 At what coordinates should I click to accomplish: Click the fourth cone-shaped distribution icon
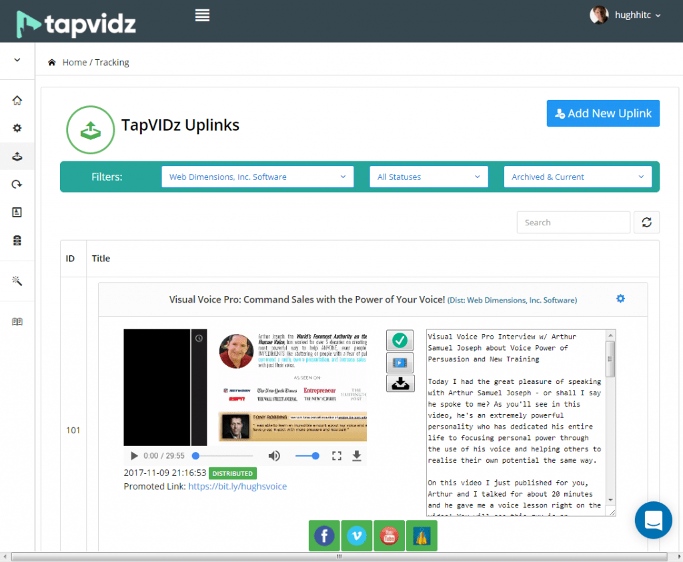pyautogui.click(x=422, y=535)
